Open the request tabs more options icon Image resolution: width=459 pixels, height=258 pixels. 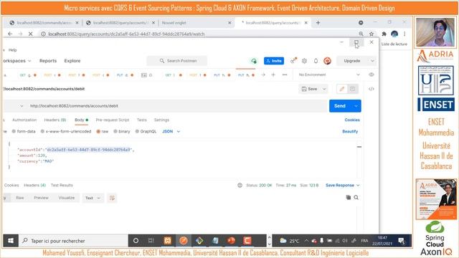click(285, 75)
